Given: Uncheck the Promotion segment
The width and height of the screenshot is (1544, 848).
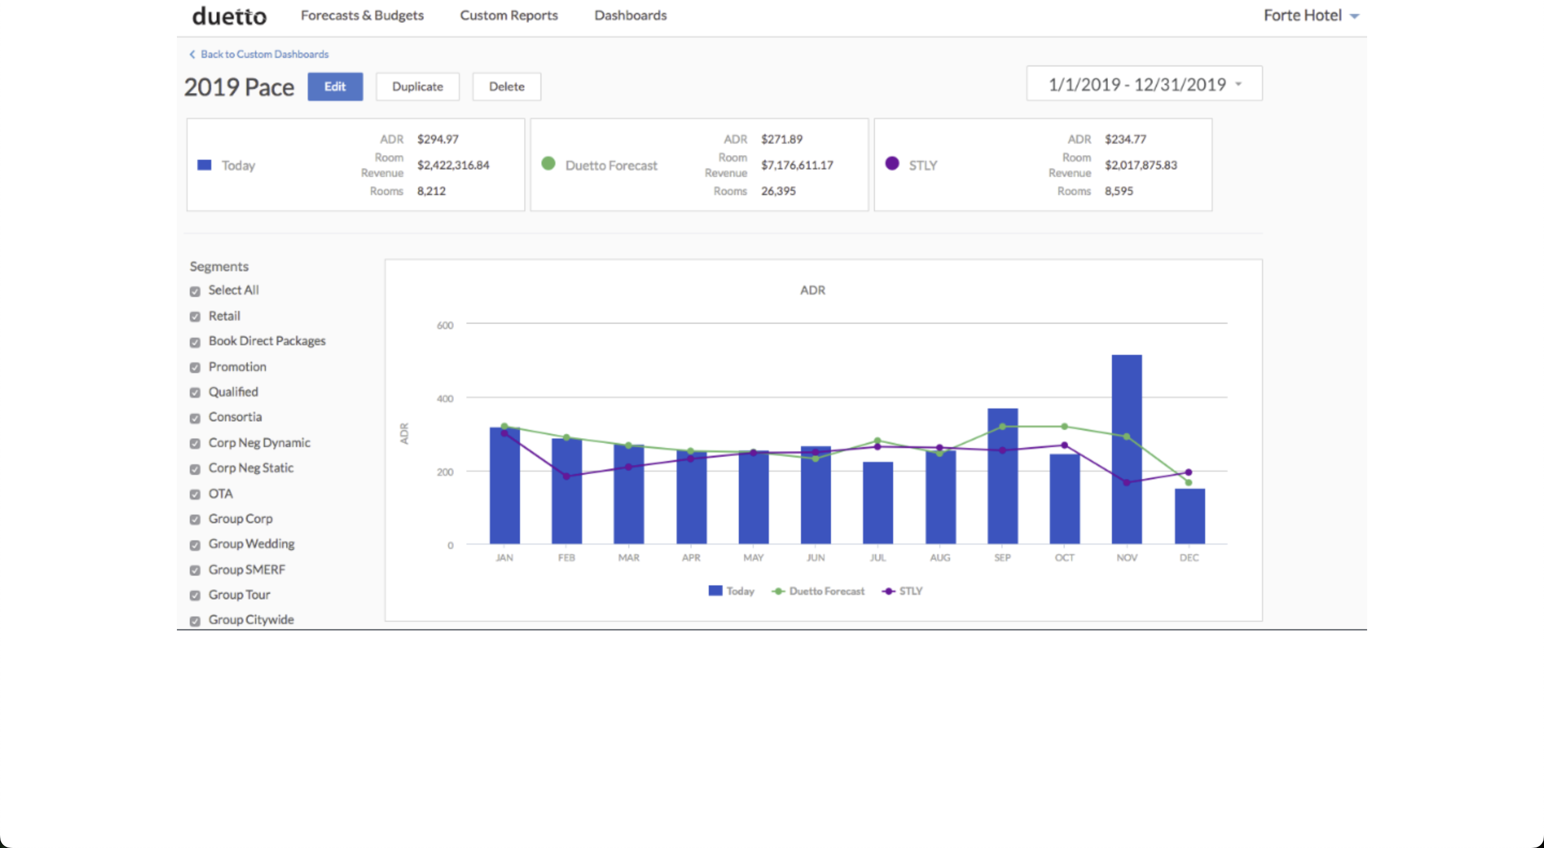Looking at the screenshot, I should pos(195,367).
